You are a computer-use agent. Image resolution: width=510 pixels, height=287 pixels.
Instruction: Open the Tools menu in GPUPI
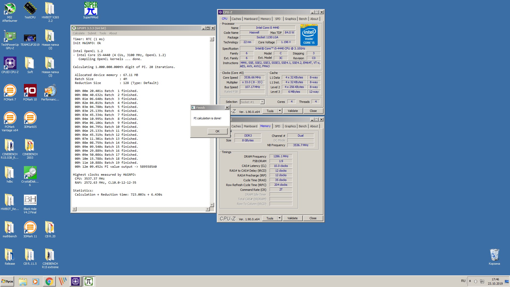pyautogui.click(x=103, y=33)
